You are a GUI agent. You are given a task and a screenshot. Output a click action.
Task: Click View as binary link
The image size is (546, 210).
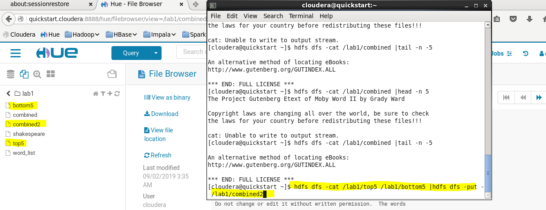click(x=167, y=97)
